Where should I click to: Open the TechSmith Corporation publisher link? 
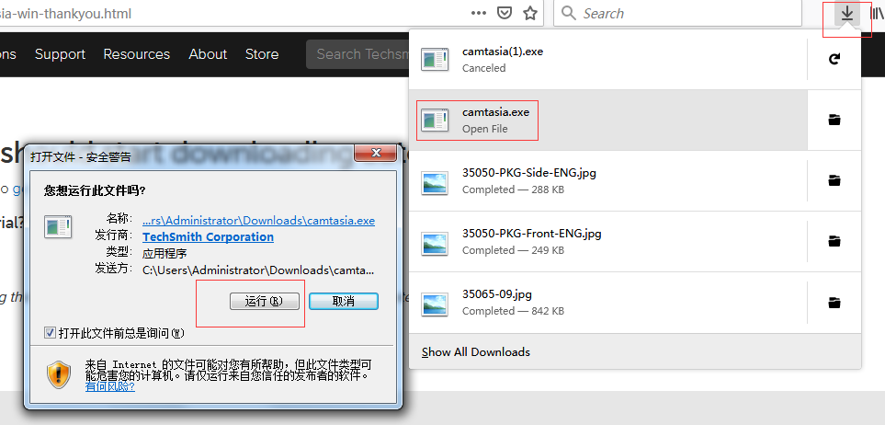pyautogui.click(x=208, y=236)
